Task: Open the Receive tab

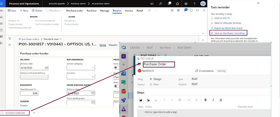Action: pyautogui.click(x=117, y=11)
